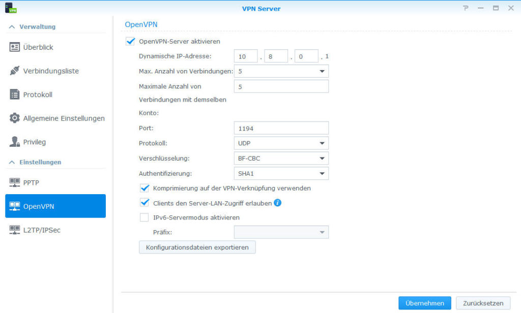Click the OpenVPN page heading

click(x=141, y=24)
